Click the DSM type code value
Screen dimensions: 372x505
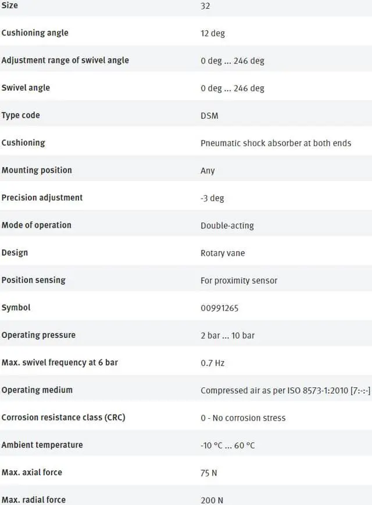tap(209, 115)
